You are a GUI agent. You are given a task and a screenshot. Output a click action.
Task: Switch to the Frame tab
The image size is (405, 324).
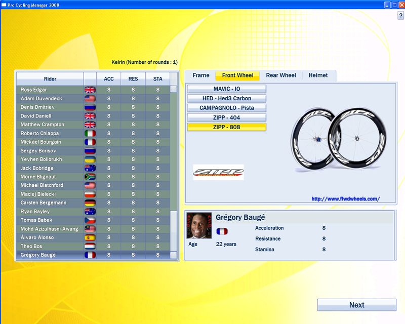200,75
